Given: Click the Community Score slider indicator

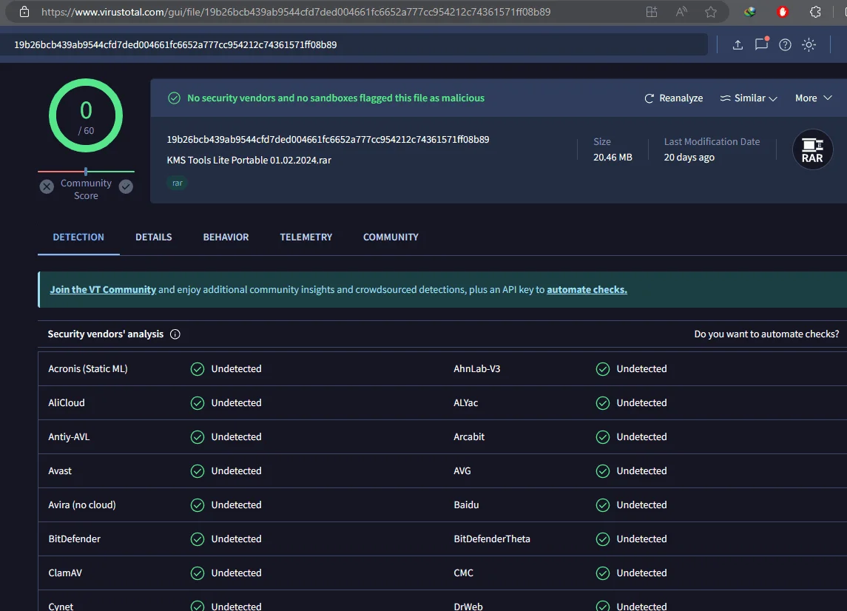Looking at the screenshot, I should (x=86, y=172).
